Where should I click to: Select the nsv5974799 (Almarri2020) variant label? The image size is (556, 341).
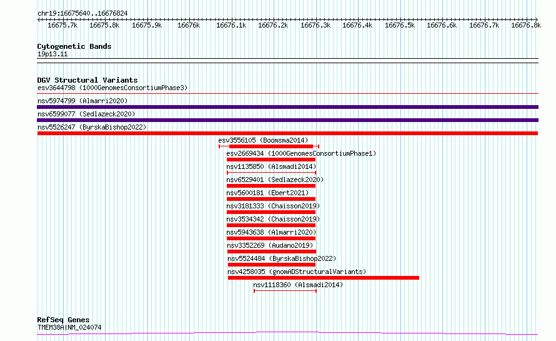(x=82, y=101)
